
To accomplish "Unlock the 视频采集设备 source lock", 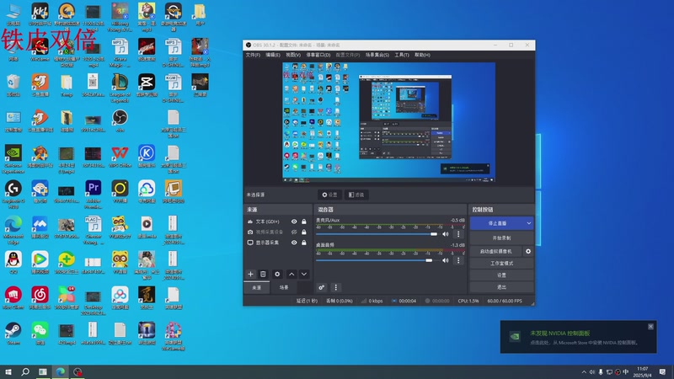I will coord(304,232).
